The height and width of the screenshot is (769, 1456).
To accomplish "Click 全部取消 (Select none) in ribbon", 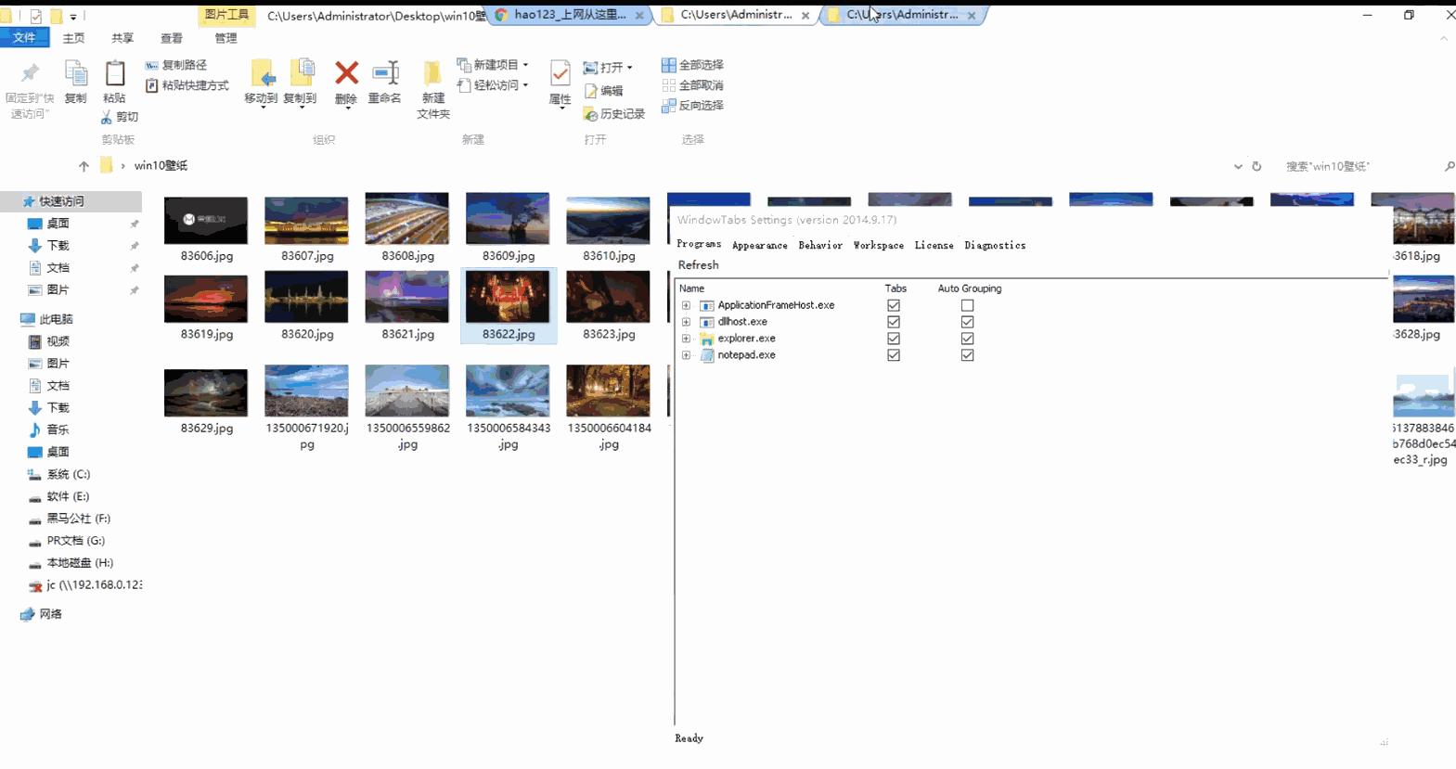I will 692,85.
